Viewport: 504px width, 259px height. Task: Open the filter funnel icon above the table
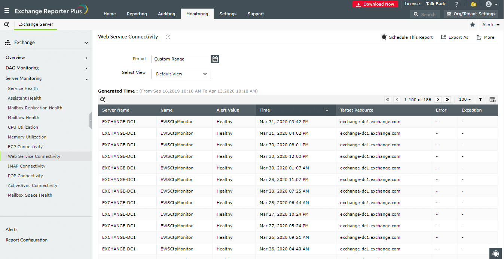point(480,100)
